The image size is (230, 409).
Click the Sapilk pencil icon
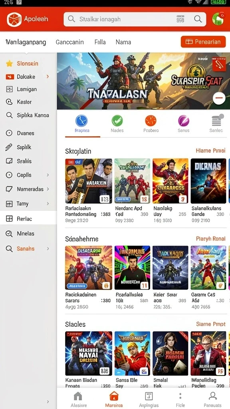[x=9, y=147]
